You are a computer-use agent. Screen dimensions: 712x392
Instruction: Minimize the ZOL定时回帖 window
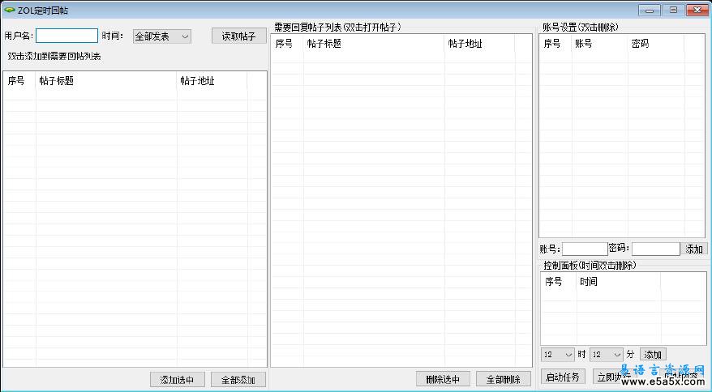(x=650, y=10)
